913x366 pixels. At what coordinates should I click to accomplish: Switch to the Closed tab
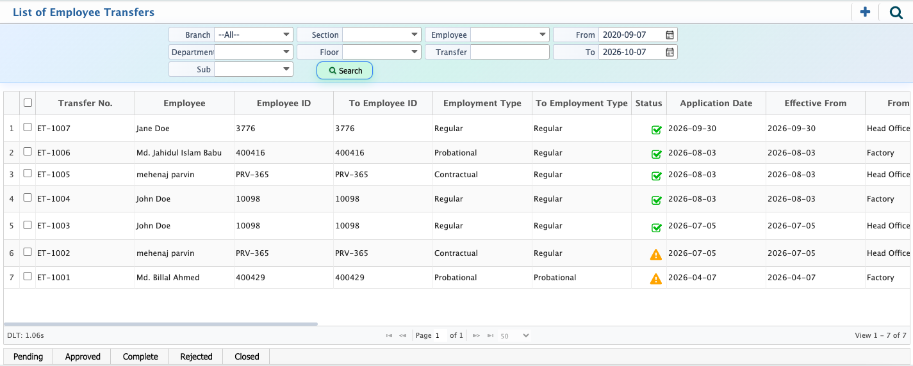pyautogui.click(x=247, y=356)
